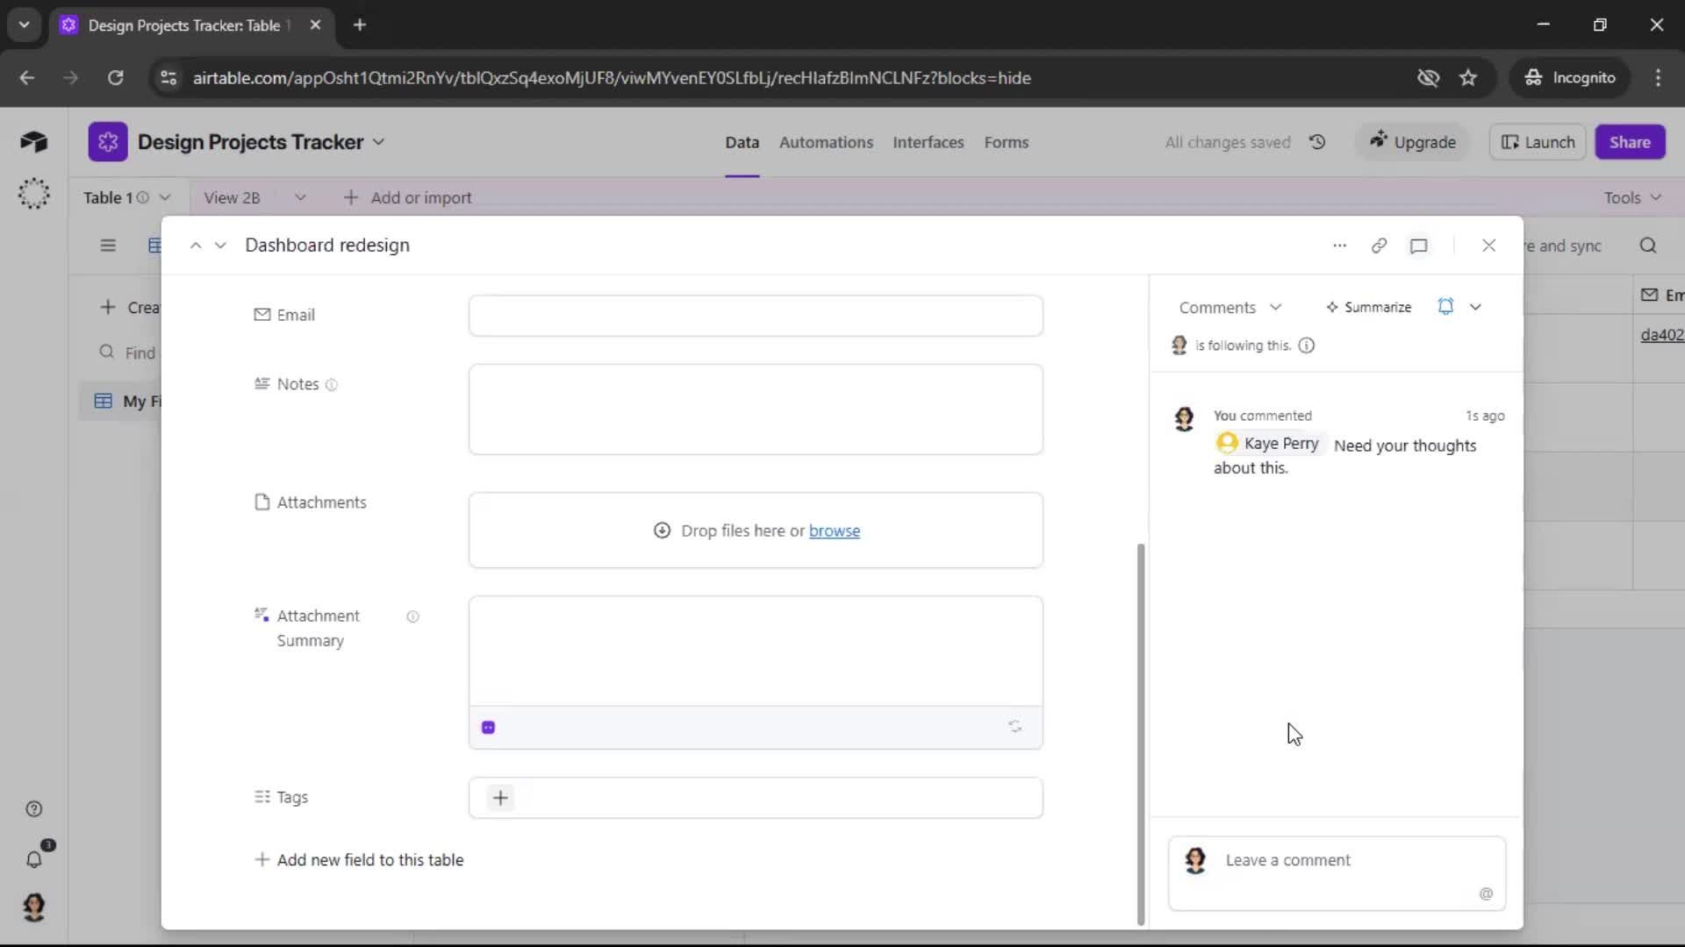This screenshot has height=947, width=1685.
Task: Click the purple AI icon in Attachment Summary
Action: point(489,728)
